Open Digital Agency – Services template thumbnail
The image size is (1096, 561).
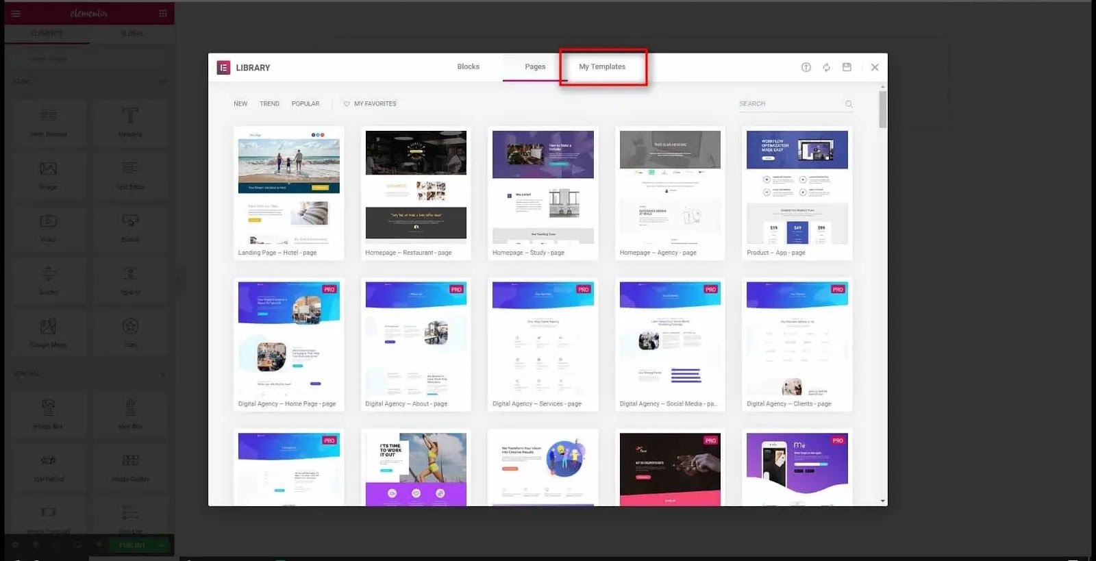[x=543, y=338]
